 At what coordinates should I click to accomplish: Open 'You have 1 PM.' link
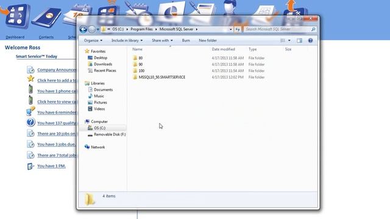[51, 166]
